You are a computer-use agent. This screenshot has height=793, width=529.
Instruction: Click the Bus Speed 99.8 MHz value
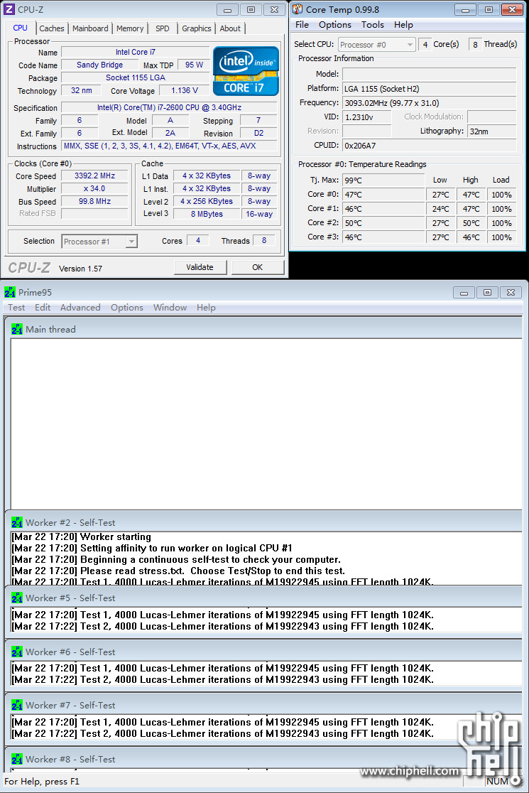[x=94, y=201]
